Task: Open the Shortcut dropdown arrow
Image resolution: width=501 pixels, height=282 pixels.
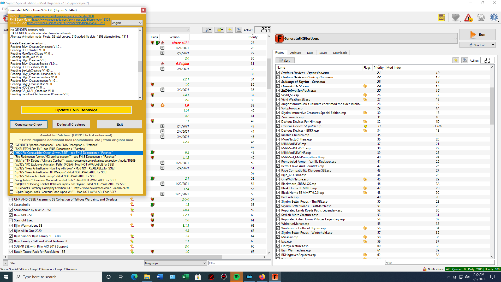Action: click(493, 45)
